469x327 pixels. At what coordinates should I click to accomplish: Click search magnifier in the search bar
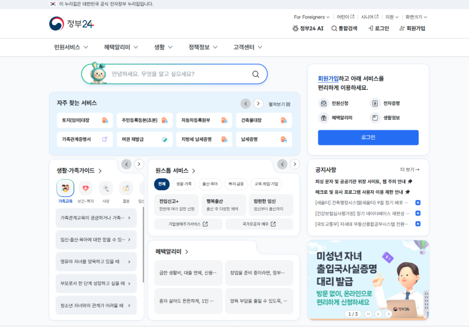pyautogui.click(x=256, y=74)
